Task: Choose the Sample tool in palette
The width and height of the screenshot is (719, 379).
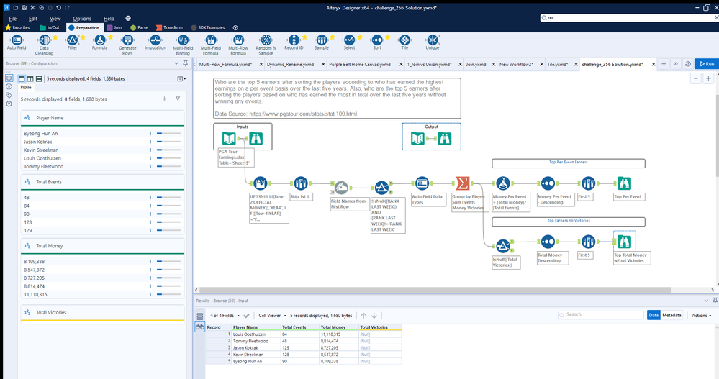Action: (x=322, y=42)
